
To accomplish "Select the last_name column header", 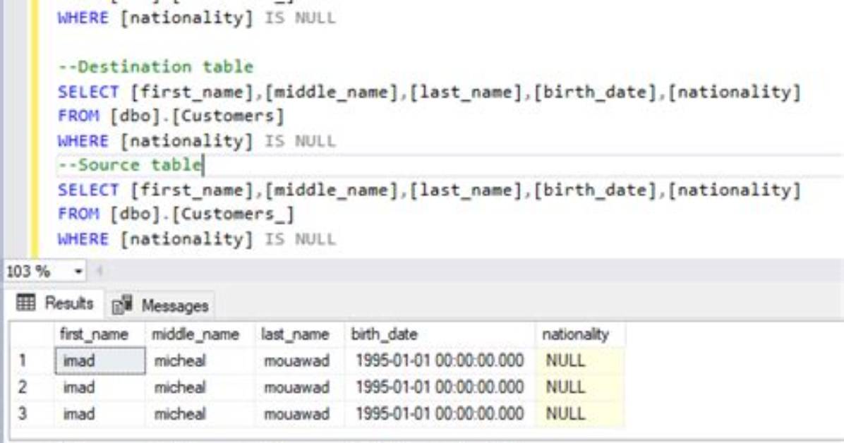I will 300,334.
